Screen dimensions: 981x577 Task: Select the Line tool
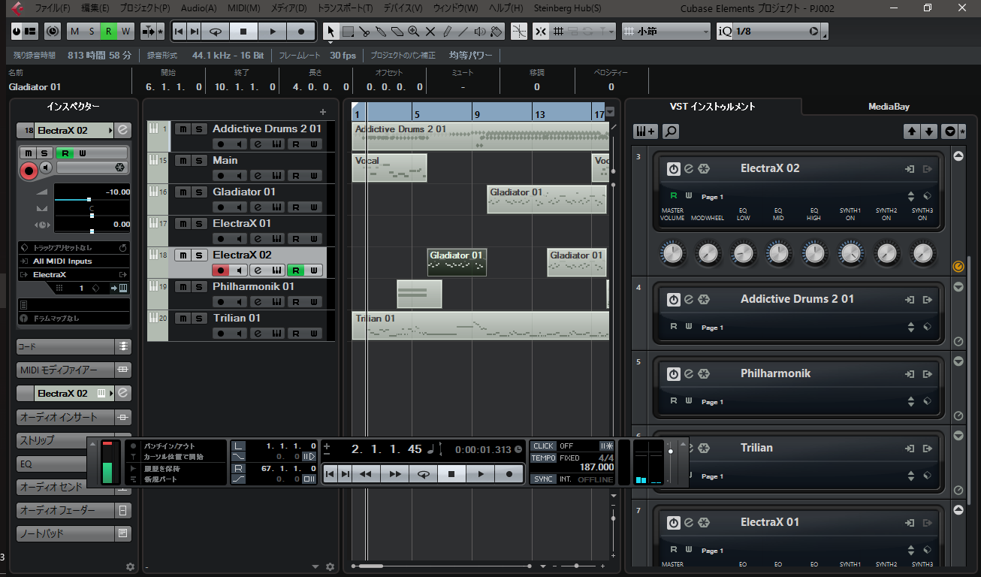[463, 32]
